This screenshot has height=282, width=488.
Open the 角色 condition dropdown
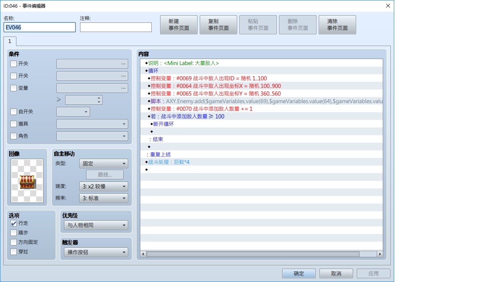click(92, 136)
